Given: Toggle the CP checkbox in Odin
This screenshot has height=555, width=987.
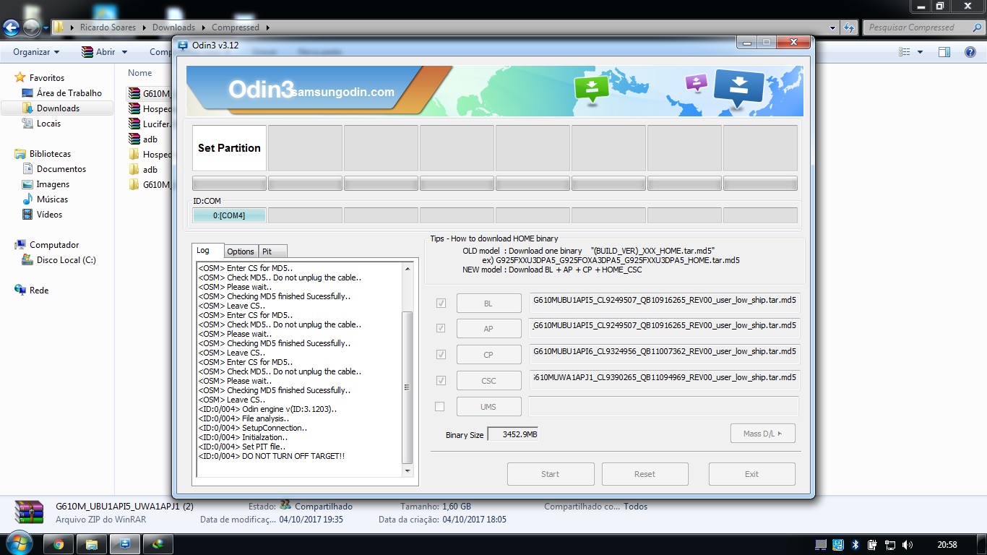Looking at the screenshot, I should tap(441, 354).
